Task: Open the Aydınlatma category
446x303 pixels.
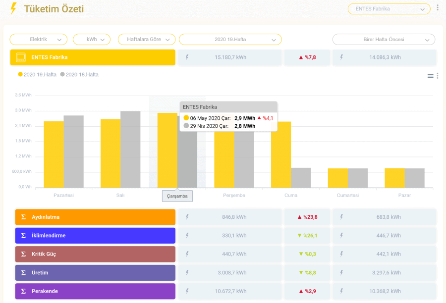Action: pyautogui.click(x=95, y=217)
